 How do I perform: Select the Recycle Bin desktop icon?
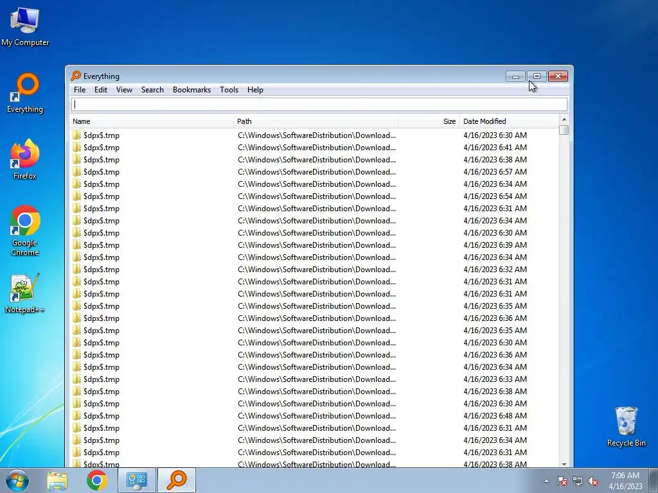point(626,426)
